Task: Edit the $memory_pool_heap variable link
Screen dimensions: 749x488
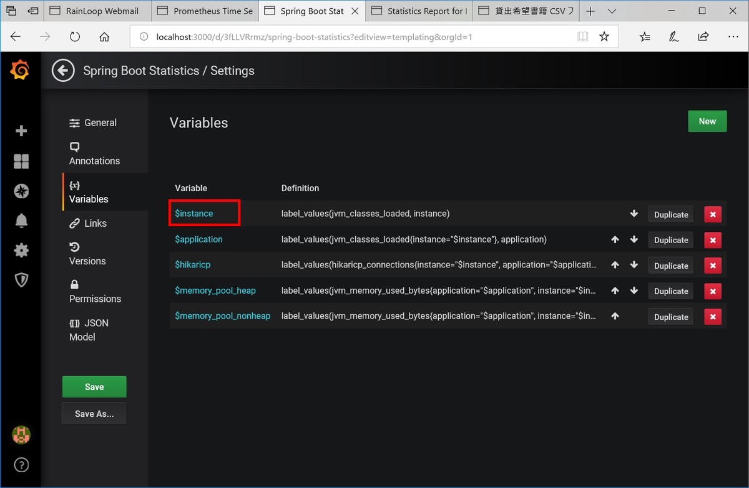Action: [x=215, y=291]
